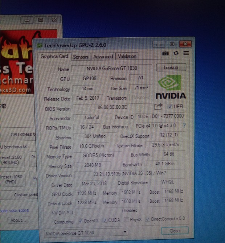The image size is (225, 243).
Task: Click the Bus Interface value PCIe x4 3.0
Action: coord(156,125)
